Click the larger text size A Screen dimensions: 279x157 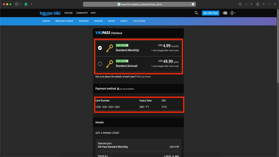coord(251,4)
